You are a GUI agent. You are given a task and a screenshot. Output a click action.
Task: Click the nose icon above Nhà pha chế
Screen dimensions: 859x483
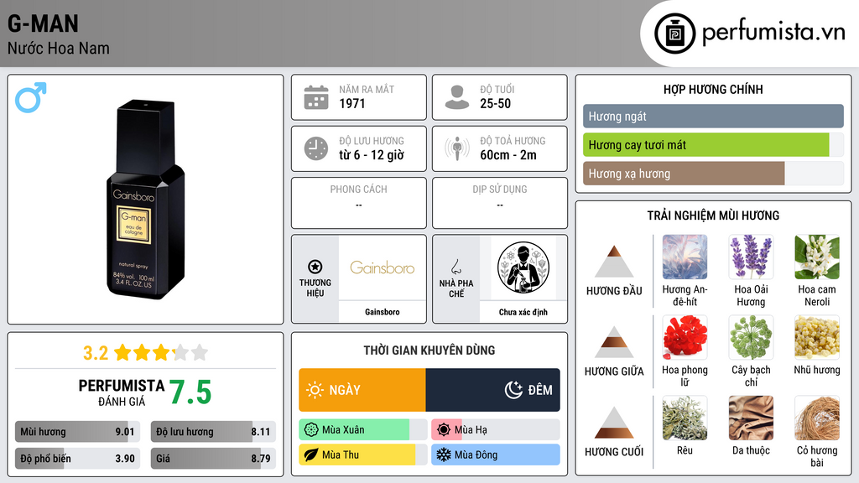click(x=456, y=267)
